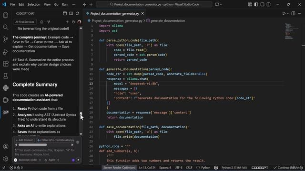Click the refresh icon in CodeGPT Chat header
This screenshot has height=171, width=305.
[x=77, y=13]
